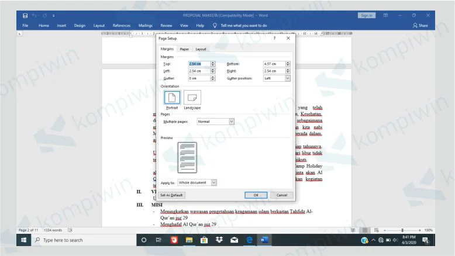Select Landscape orientation

(x=192, y=98)
